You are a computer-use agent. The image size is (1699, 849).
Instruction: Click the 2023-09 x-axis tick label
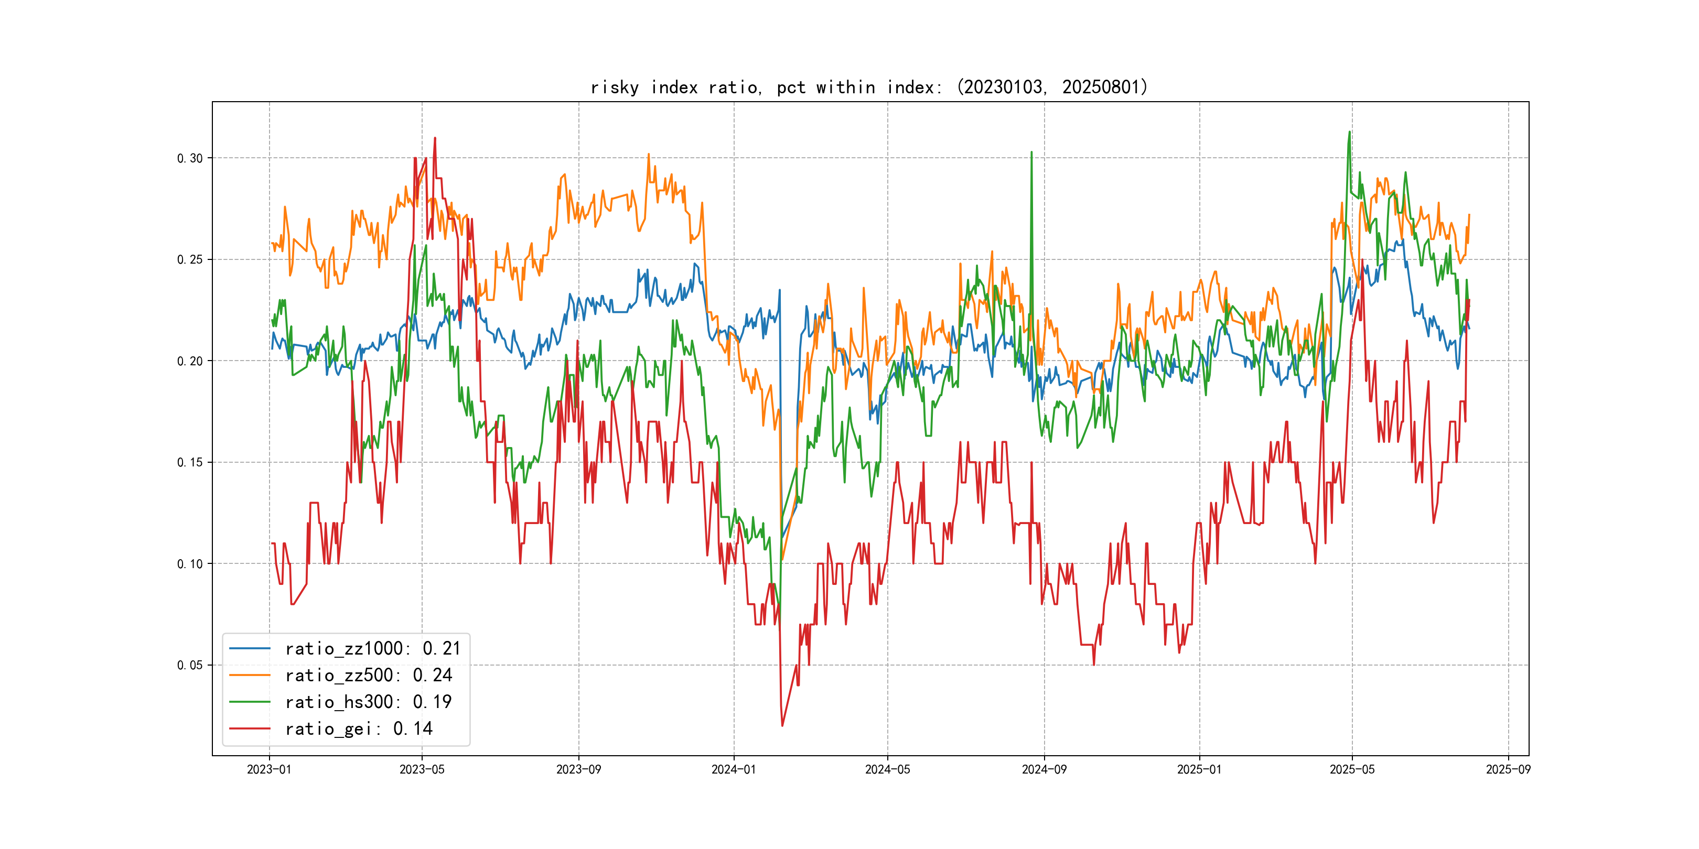coord(578,769)
